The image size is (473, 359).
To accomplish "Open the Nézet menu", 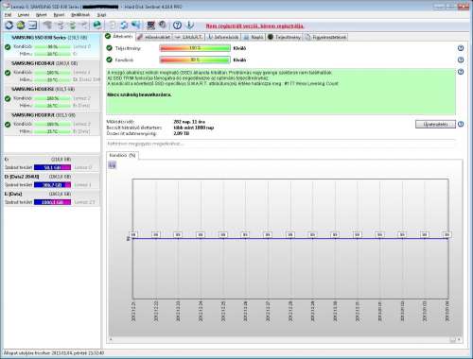I will [x=42, y=15].
